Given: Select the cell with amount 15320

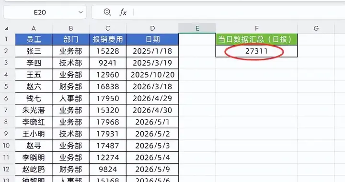Looking at the screenshot, I should pos(108,110).
